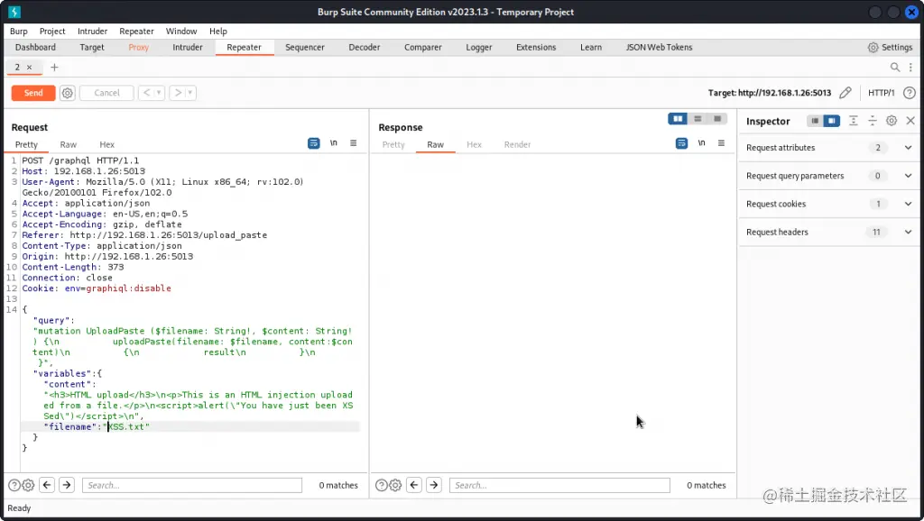Select the request Hex view tab

coord(106,145)
